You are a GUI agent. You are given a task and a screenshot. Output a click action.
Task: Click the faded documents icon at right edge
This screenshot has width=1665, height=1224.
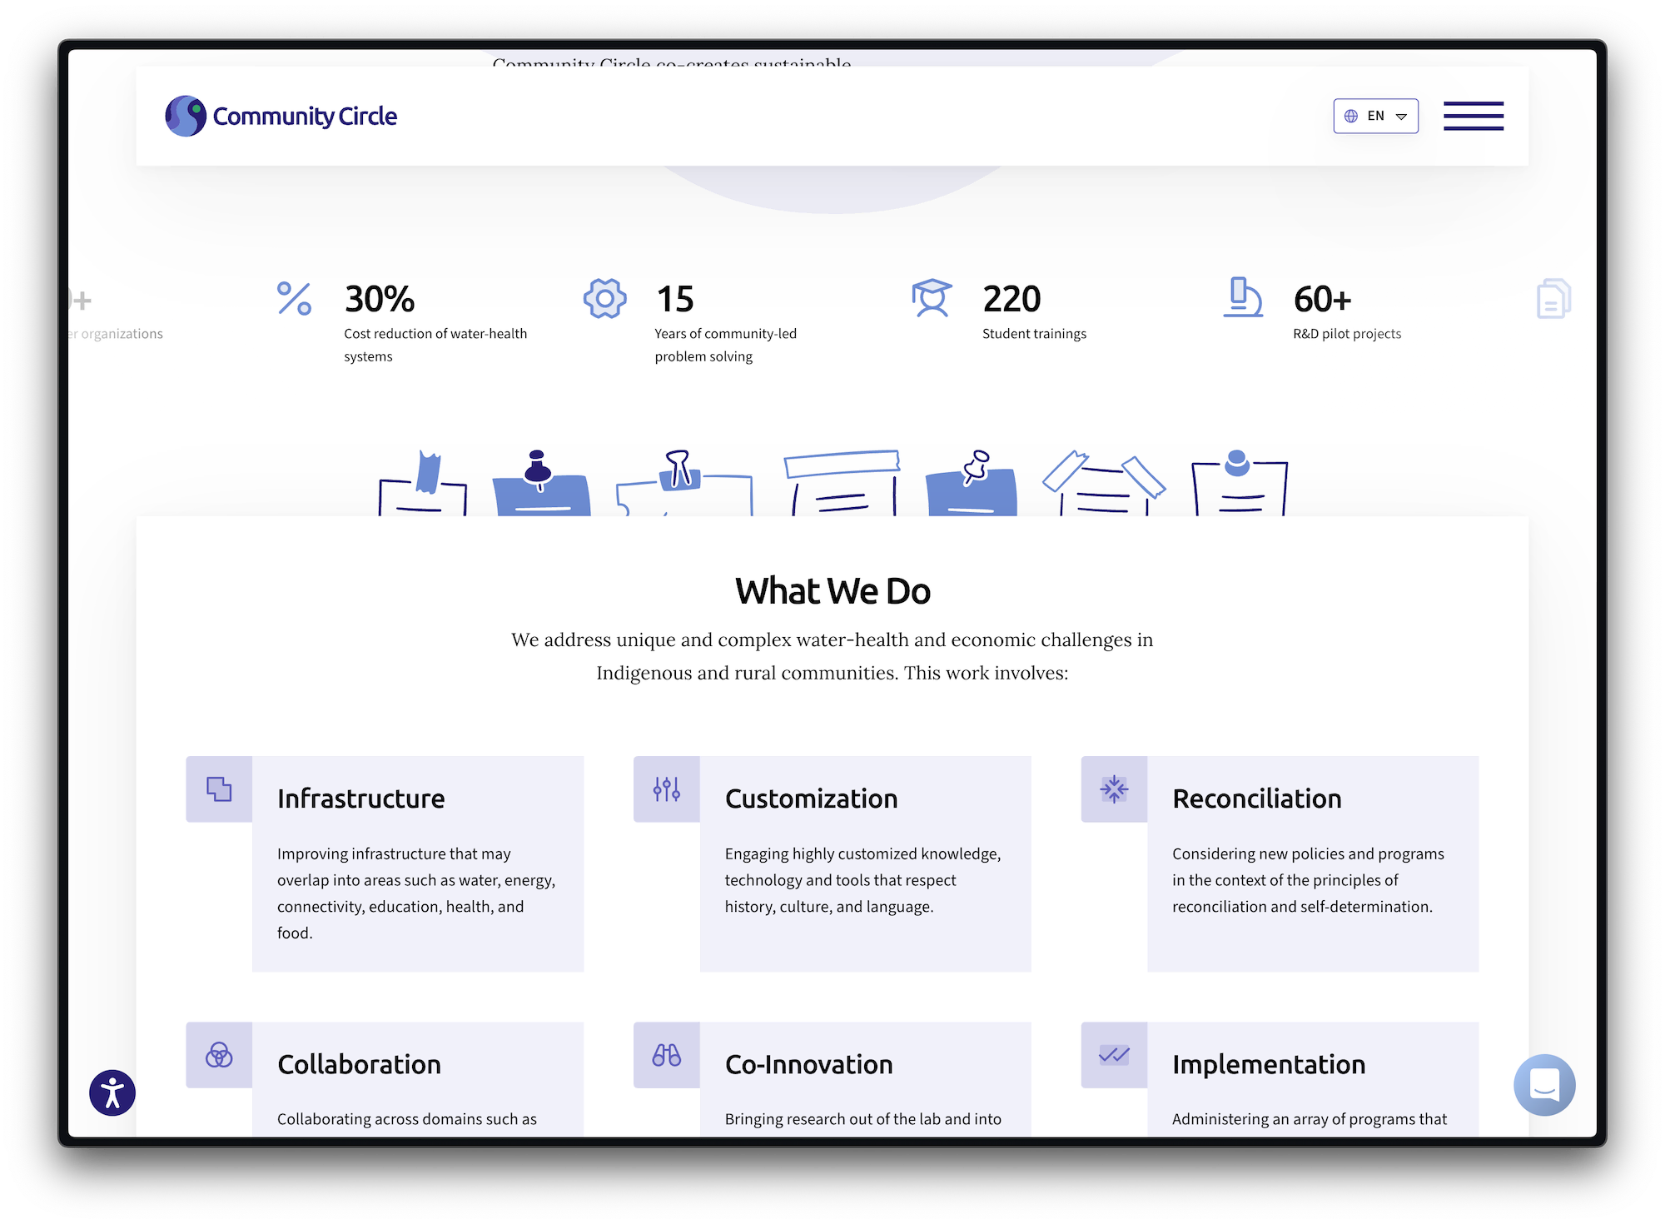1553,298
